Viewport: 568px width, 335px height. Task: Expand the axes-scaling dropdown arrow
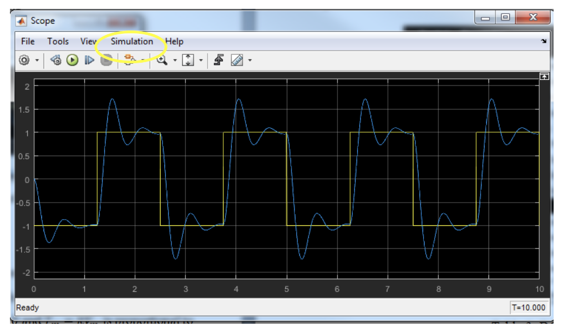(x=201, y=60)
